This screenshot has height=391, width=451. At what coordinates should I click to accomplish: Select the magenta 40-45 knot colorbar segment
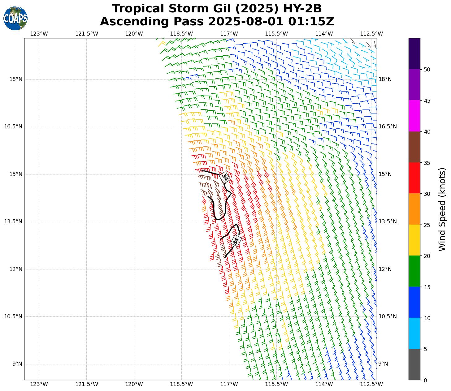[x=414, y=116]
